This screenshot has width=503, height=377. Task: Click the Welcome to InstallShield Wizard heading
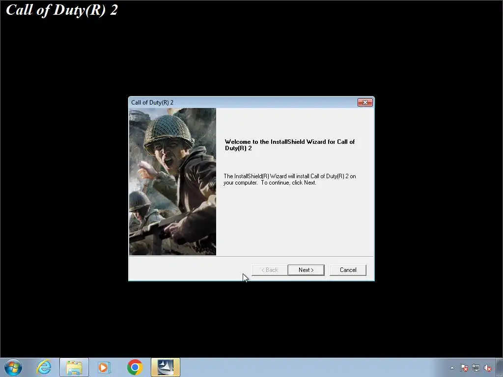pos(290,145)
